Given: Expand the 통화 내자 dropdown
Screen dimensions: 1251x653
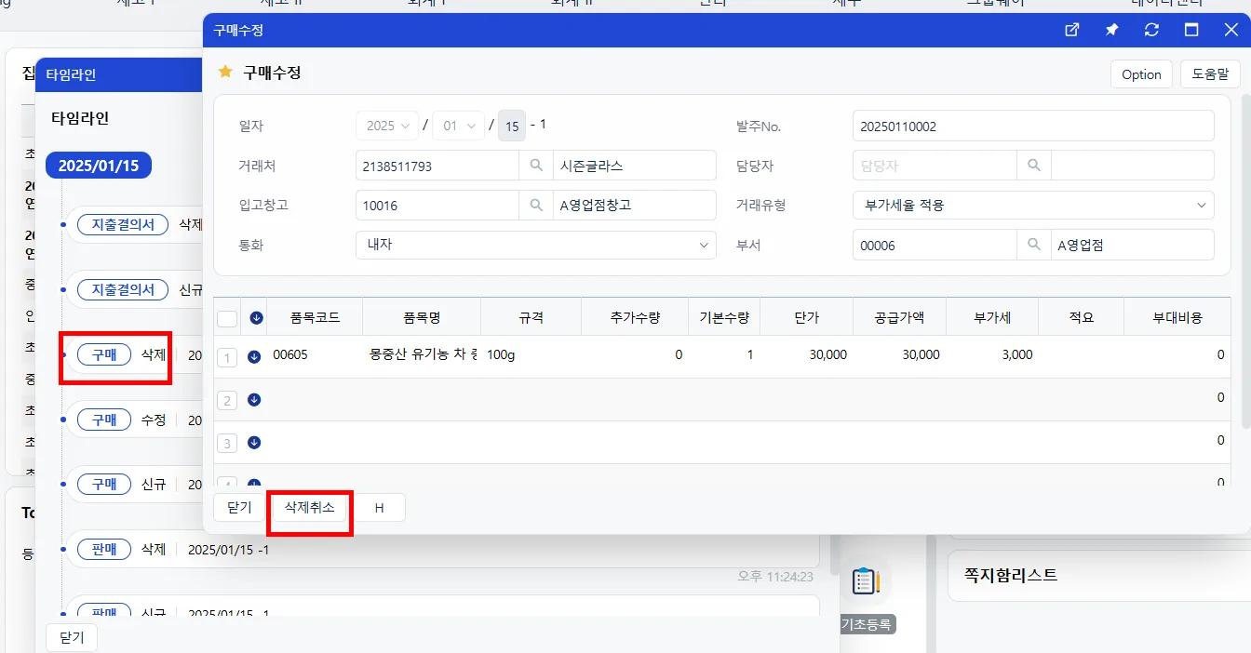Looking at the screenshot, I should pyautogui.click(x=536, y=245).
